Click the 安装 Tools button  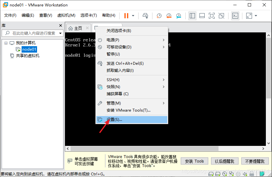click(194, 161)
